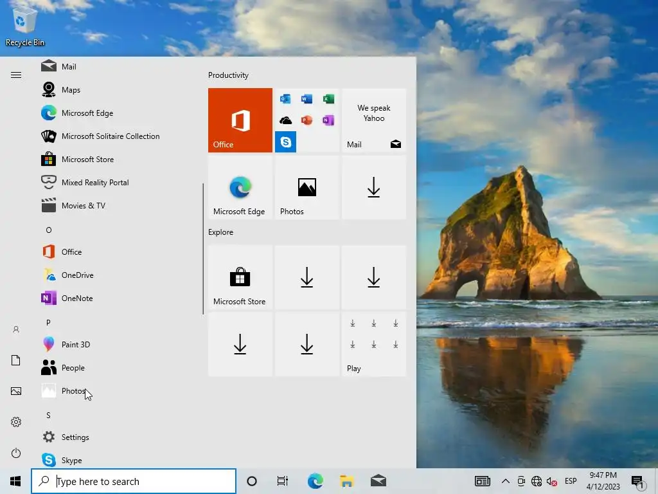The height and width of the screenshot is (494, 658).
Task: Show hidden icons in system tray
Action: click(x=506, y=481)
